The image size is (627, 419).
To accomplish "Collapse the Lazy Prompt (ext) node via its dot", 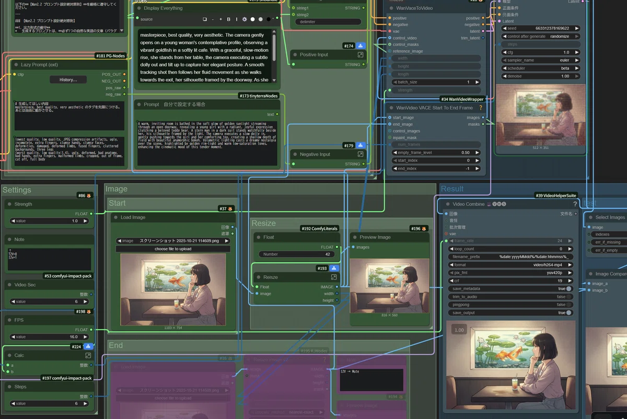I will coord(16,64).
